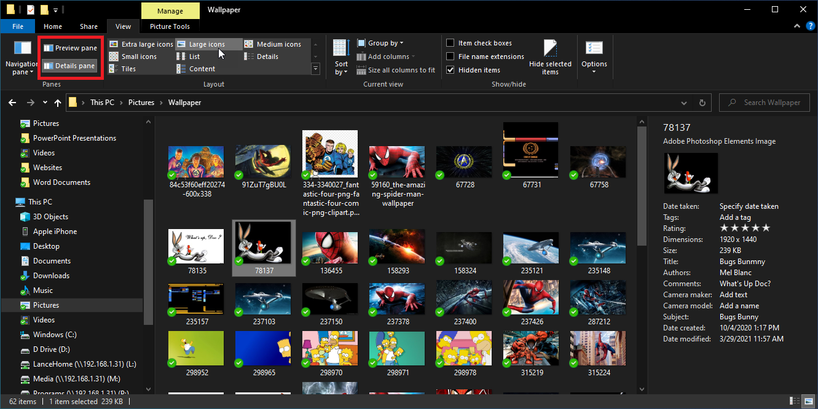Refresh the Wallpaper folder view
Viewport: 818px width, 409px height.
[x=702, y=103]
